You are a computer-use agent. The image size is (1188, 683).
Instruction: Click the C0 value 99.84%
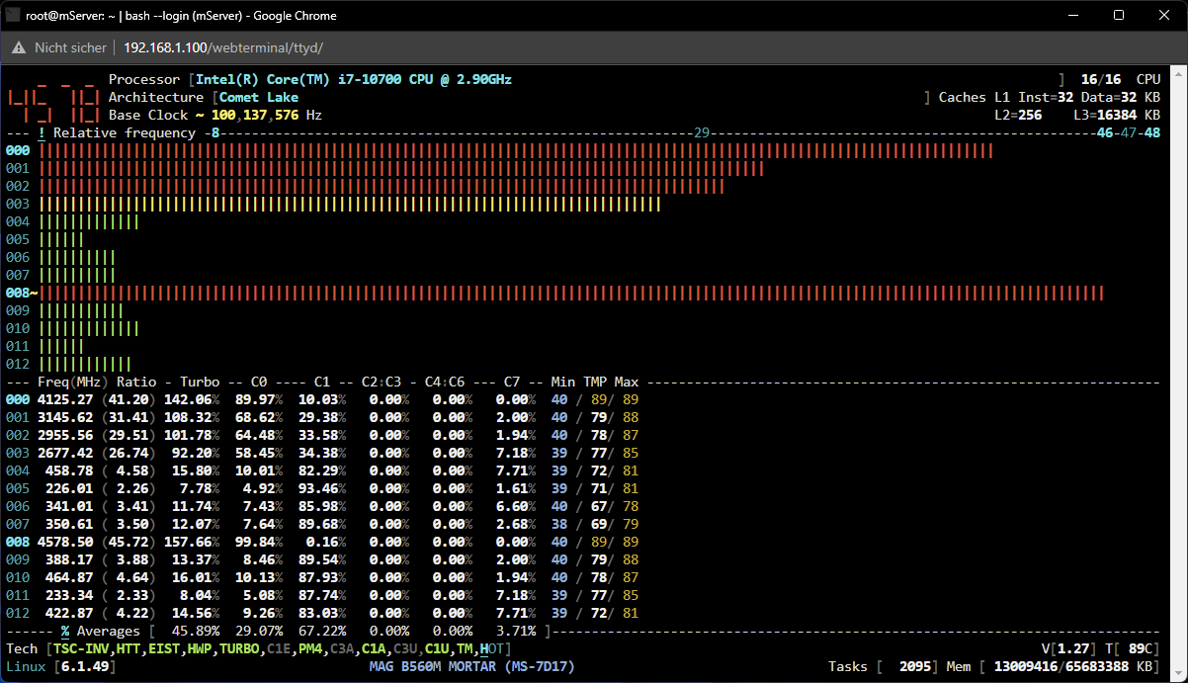259,542
